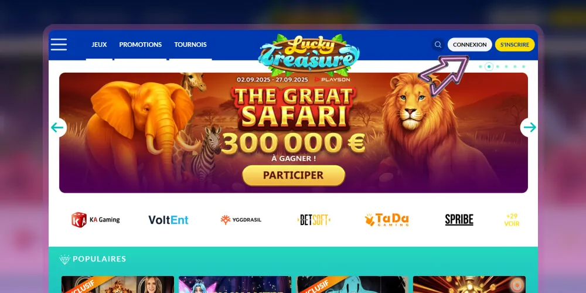The height and width of the screenshot is (293, 586).
Task: Select the KA Gaming provider logo
Action: (96, 220)
